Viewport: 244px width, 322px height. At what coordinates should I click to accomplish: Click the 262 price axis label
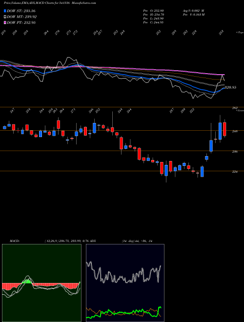[235, 108]
